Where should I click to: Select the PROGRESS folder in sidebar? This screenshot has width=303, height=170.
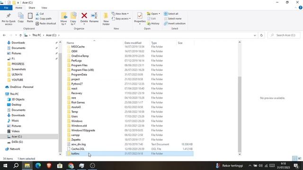[x=18, y=64]
